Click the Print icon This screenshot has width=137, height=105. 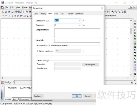tap(16, 12)
